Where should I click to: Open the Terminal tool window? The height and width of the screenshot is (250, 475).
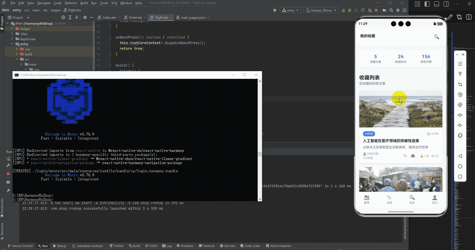pyautogui.click(x=206, y=246)
